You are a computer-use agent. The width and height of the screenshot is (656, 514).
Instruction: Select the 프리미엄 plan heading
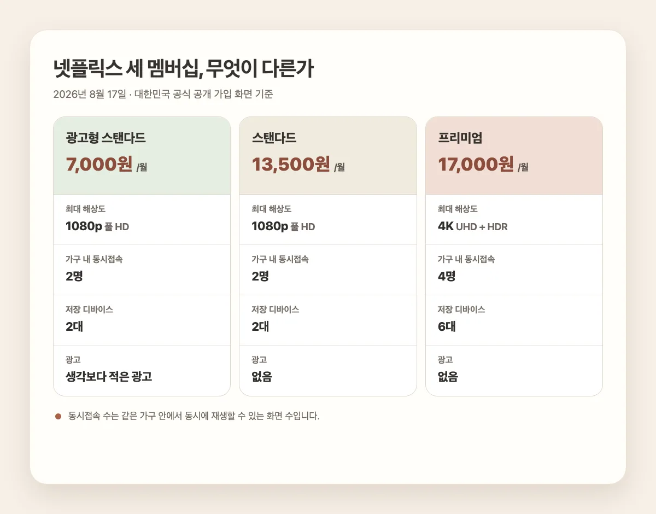(x=460, y=138)
